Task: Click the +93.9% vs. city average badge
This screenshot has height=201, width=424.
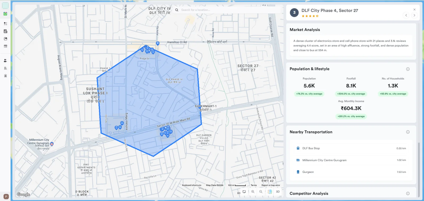Action: 393,94
